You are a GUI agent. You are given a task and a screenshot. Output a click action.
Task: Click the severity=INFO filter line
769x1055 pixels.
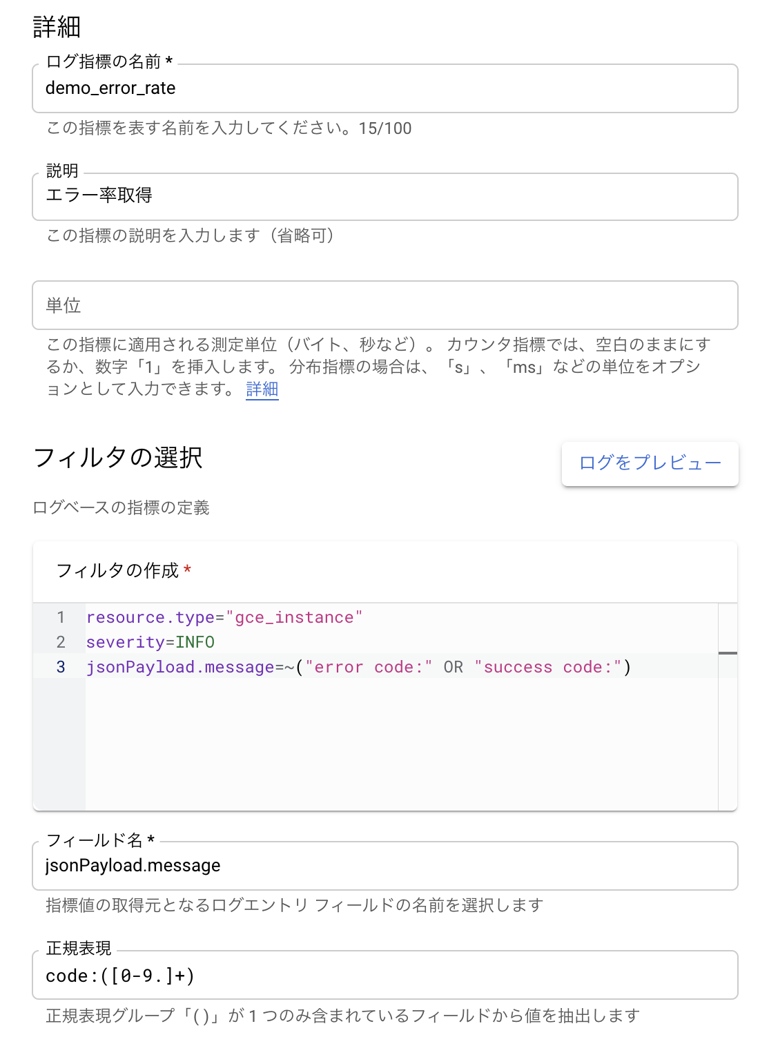150,642
